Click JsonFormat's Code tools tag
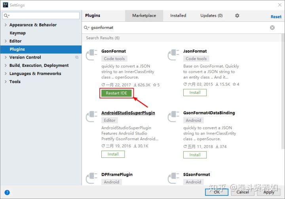Viewport: 285px width, 199px height. click(x=196, y=59)
